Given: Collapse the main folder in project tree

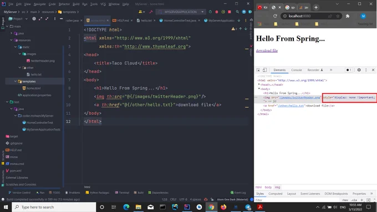Looking at the screenshot, I should point(7,26).
